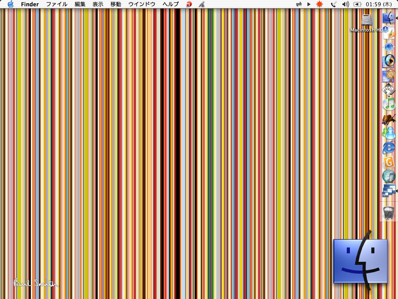
Task: Open the volume control in menu bar
Action: (x=346, y=4)
